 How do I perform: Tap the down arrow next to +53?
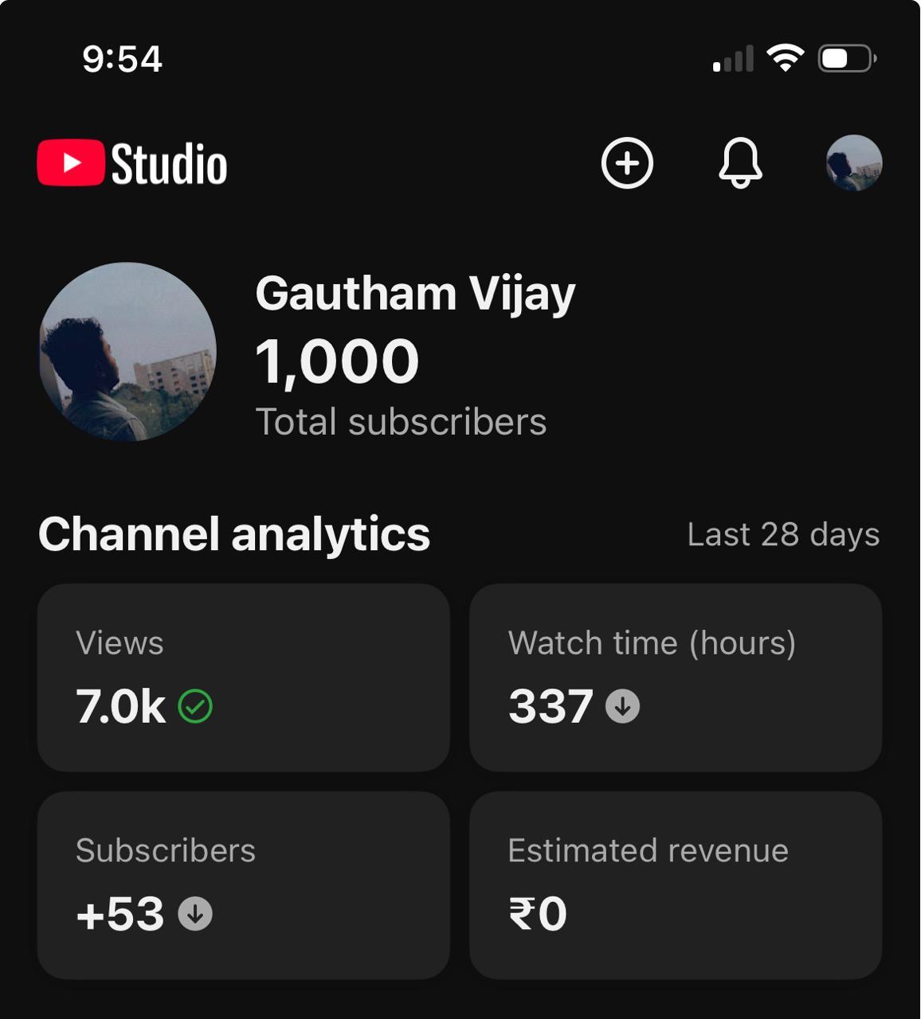(195, 914)
